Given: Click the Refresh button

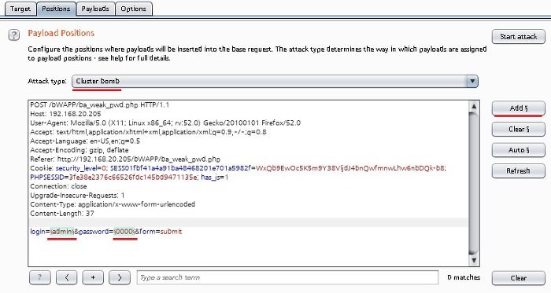Looking at the screenshot, I should point(518,171).
